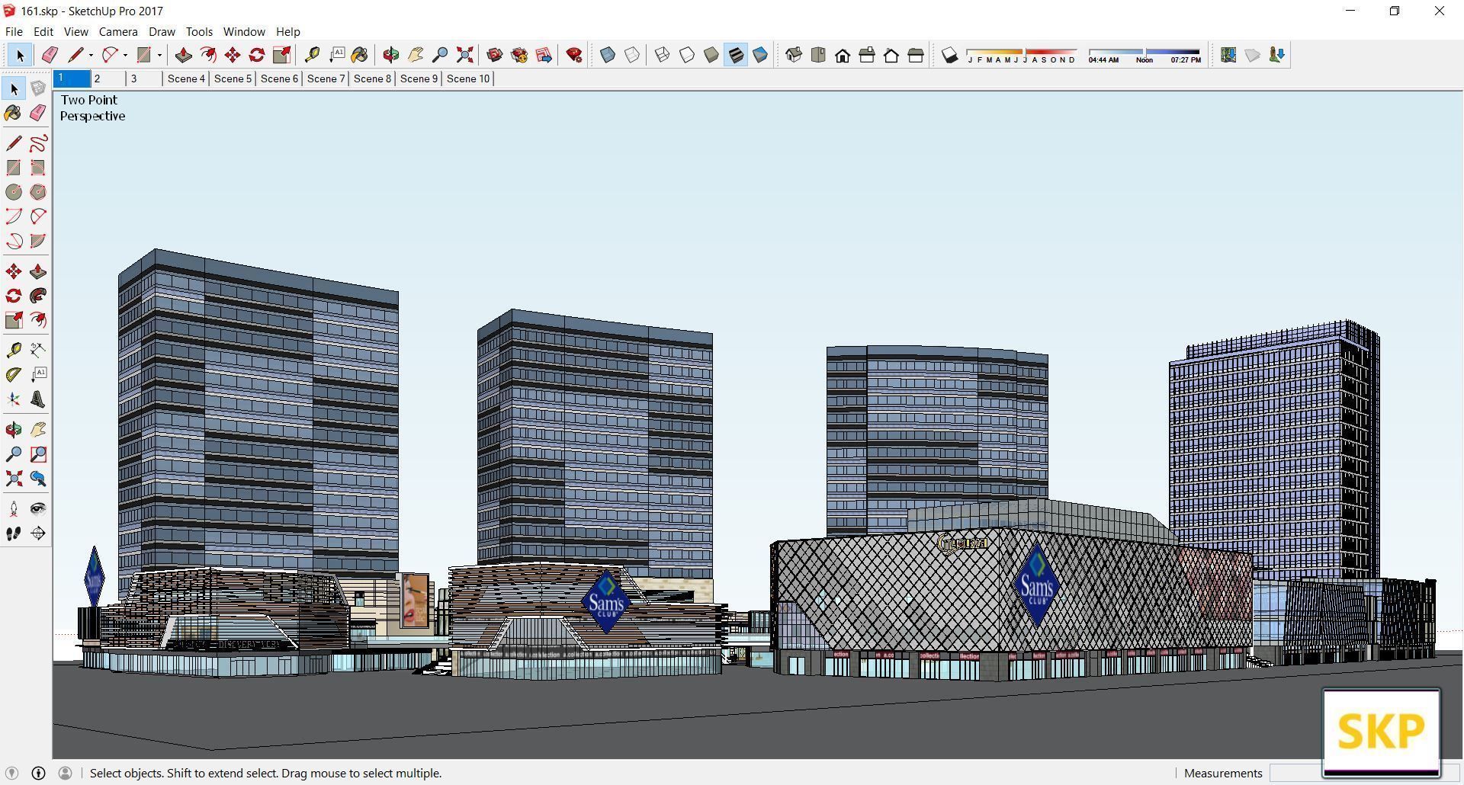Open the Extension Warehouse ruby icon

pyautogui.click(x=574, y=55)
